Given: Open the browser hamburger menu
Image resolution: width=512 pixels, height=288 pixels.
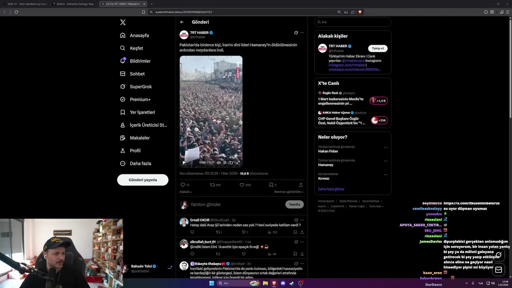Looking at the screenshot, I should (508, 12).
